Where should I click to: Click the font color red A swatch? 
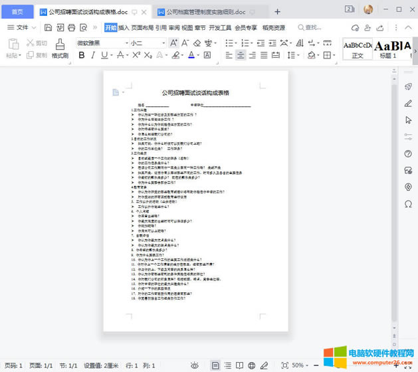click(193, 56)
